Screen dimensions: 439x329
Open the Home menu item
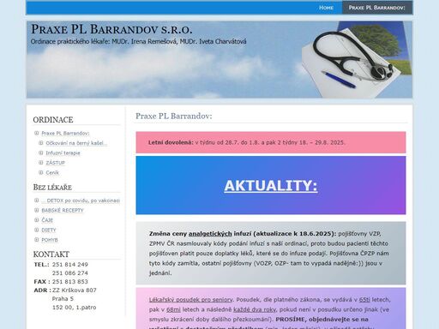pos(326,8)
